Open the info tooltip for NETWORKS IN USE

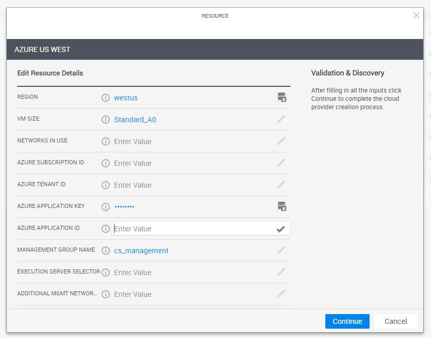point(106,141)
